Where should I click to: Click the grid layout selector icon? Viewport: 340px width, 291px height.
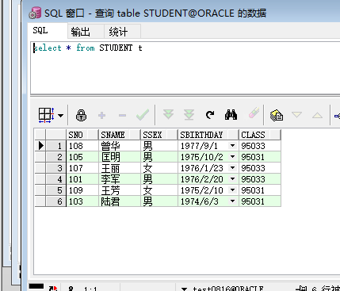47,115
